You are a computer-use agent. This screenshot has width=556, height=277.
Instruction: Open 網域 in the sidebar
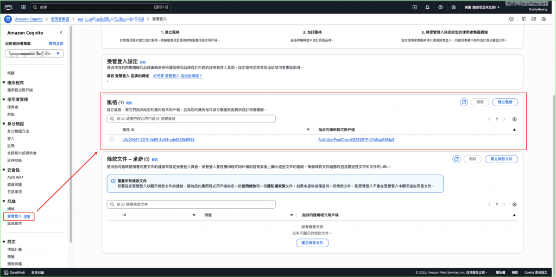tap(11, 209)
